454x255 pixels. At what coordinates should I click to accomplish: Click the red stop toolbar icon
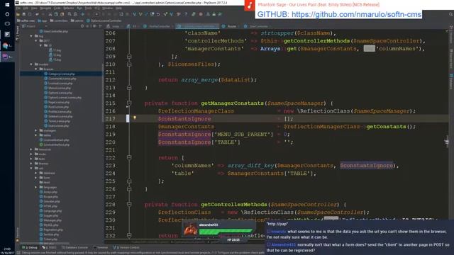[201, 14]
